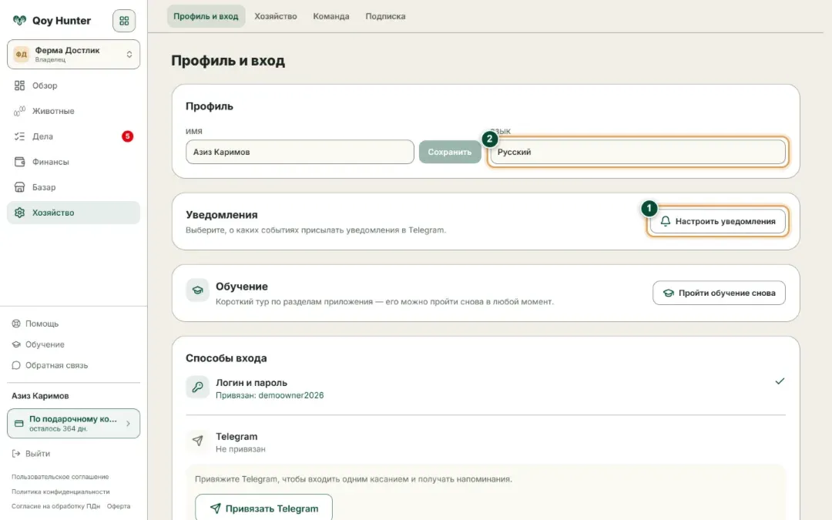Viewport: 832px width, 520px height.
Task: Open Пользовательское соглашение link
Action: [60, 477]
